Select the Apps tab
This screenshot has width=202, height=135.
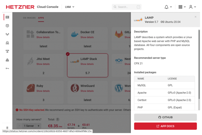[41, 18]
